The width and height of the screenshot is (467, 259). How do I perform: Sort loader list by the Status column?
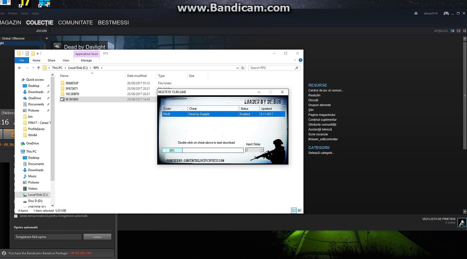(x=249, y=109)
